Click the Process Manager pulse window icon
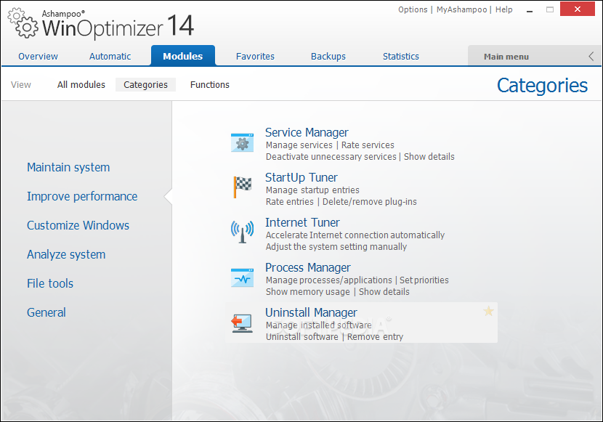 tap(242, 277)
